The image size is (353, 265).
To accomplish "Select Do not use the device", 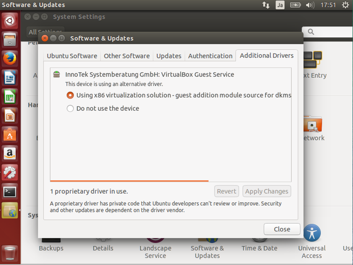I will pos(70,109).
